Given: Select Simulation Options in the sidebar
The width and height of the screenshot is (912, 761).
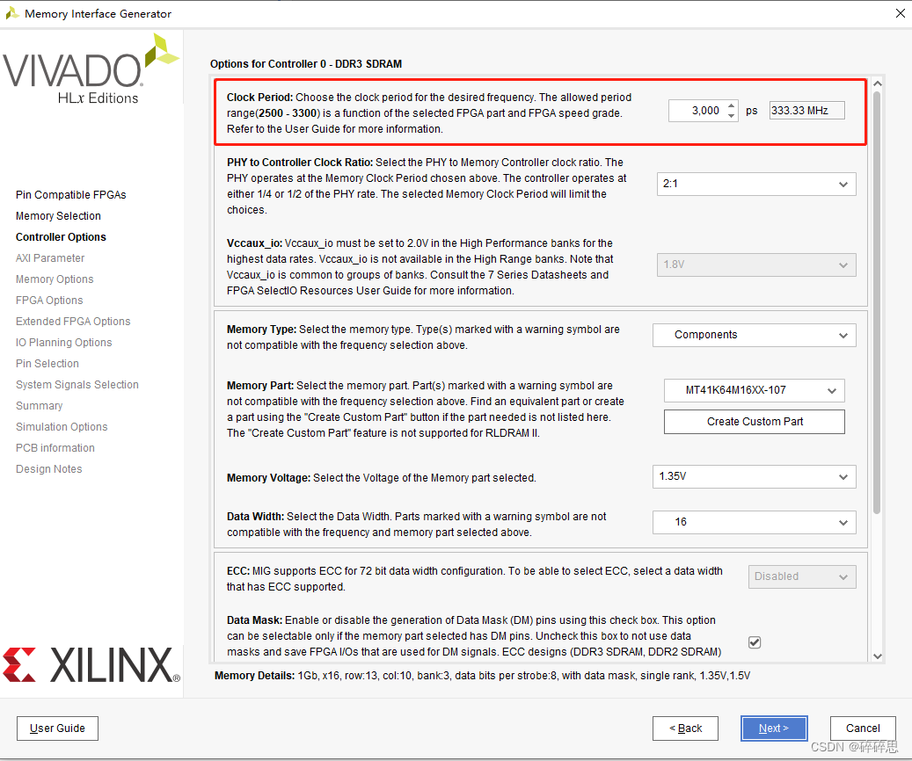Looking at the screenshot, I should point(61,426).
